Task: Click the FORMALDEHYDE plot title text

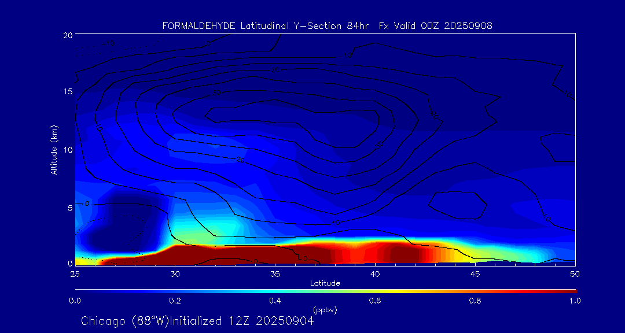Action: [199, 25]
